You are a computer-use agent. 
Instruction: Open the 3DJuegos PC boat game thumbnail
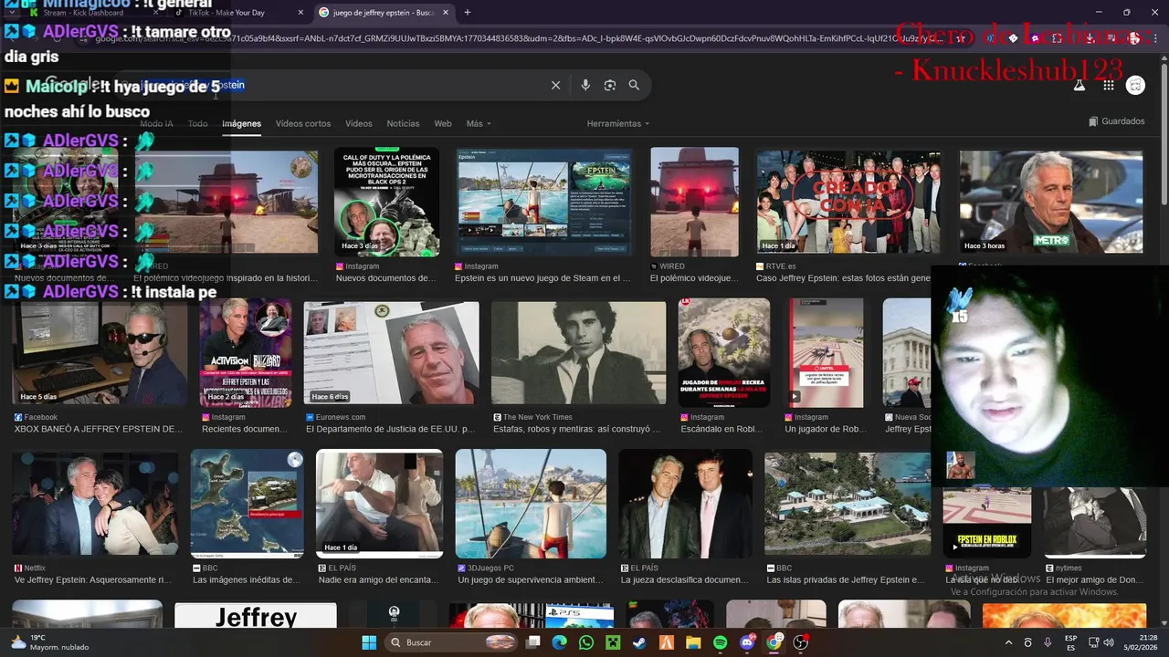[x=531, y=503]
